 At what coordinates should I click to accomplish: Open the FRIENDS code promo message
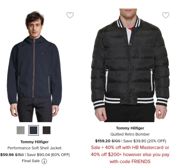[x=130, y=155]
